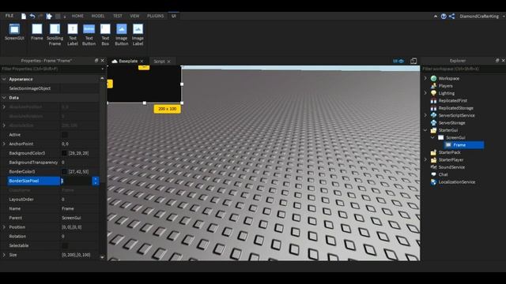The width and height of the screenshot is (506, 284).
Task: Insert a Text Label element
Action: click(x=73, y=35)
